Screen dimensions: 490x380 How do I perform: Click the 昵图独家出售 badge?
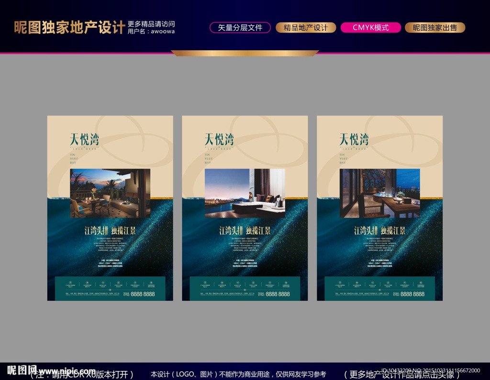click(x=436, y=27)
